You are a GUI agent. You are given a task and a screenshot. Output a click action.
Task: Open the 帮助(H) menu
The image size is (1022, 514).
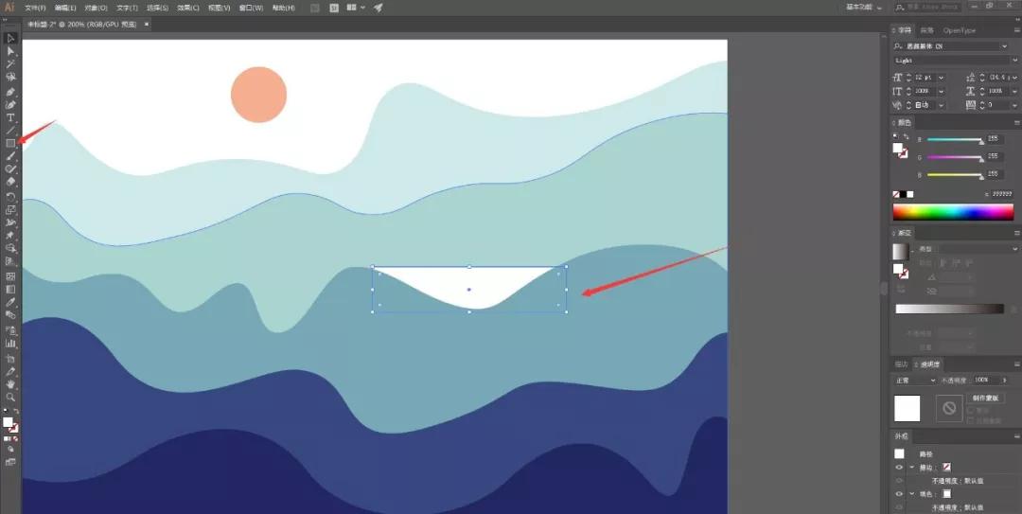(283, 8)
